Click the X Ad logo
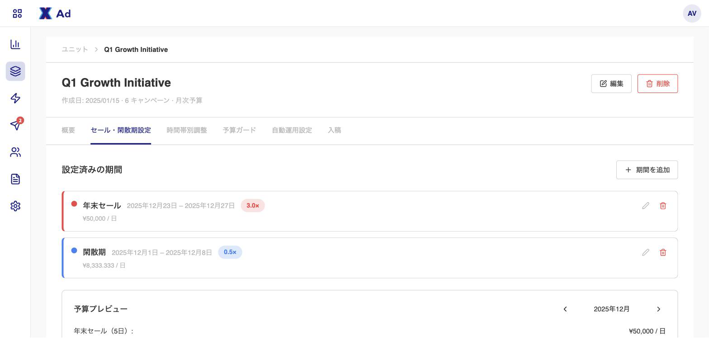The width and height of the screenshot is (709, 338). click(x=55, y=14)
